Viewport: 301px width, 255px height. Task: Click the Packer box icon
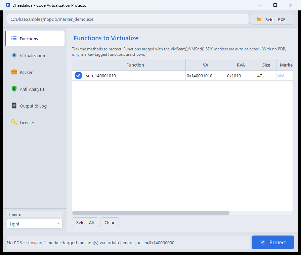pyautogui.click(x=14, y=72)
